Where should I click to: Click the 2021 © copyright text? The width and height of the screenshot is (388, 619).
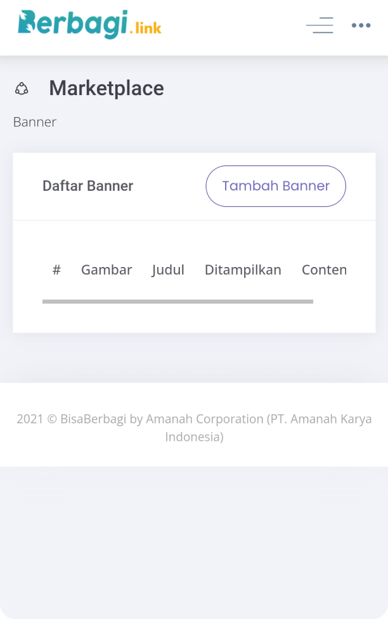(37, 419)
